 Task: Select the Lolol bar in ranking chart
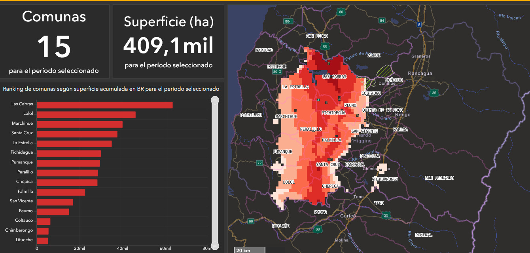point(86,115)
